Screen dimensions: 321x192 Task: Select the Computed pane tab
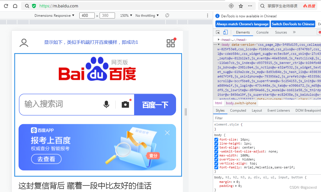tap(238, 110)
